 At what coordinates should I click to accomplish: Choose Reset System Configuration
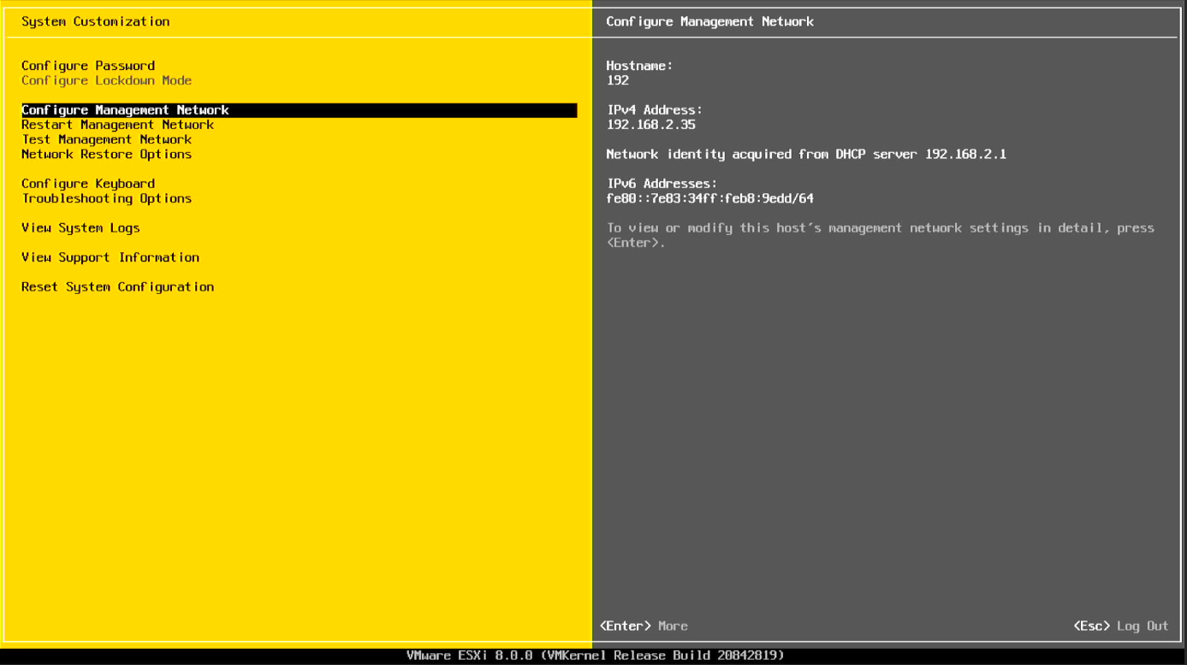(x=118, y=287)
